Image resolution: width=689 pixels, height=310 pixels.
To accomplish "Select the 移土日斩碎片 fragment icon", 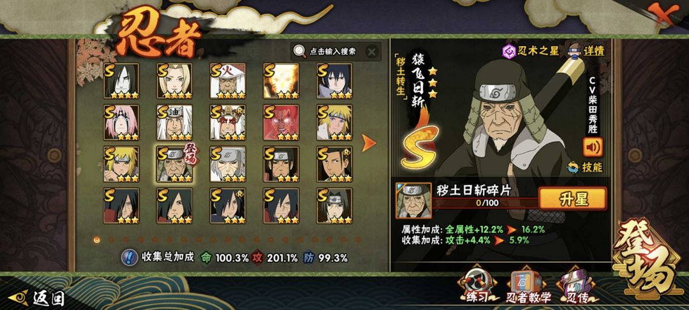I will click(413, 201).
